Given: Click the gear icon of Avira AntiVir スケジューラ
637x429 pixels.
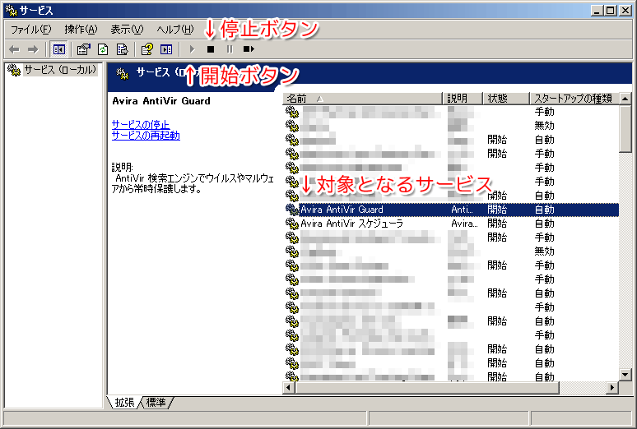Looking at the screenshot, I should pyautogui.click(x=292, y=224).
